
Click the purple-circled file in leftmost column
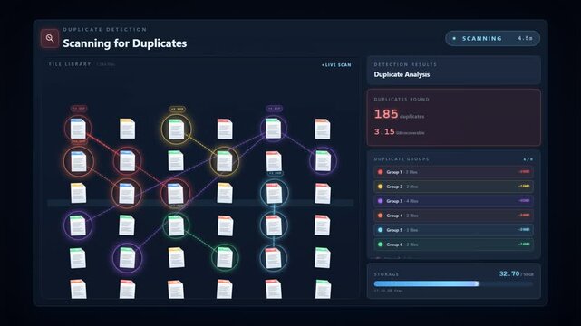point(78,225)
